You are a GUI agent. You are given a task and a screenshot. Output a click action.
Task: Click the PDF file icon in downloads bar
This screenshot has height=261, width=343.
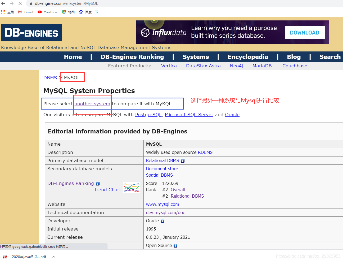[5, 257]
